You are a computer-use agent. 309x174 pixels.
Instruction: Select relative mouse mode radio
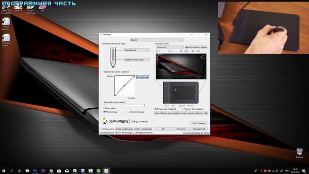(x=128, y=112)
